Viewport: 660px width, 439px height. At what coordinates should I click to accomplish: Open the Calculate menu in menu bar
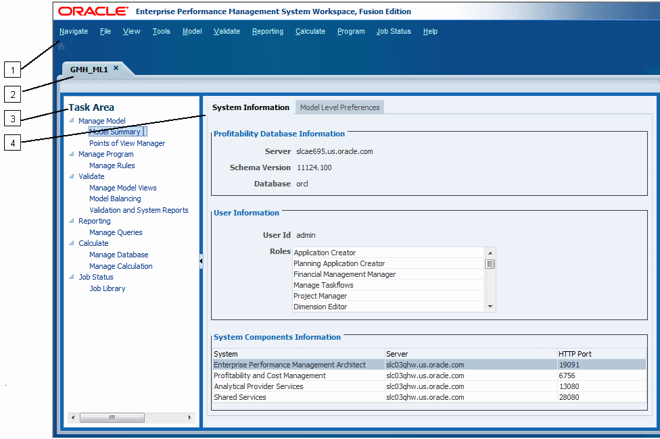[310, 32]
